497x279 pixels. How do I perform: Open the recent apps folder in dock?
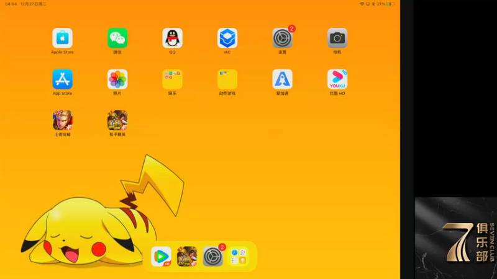(239, 257)
